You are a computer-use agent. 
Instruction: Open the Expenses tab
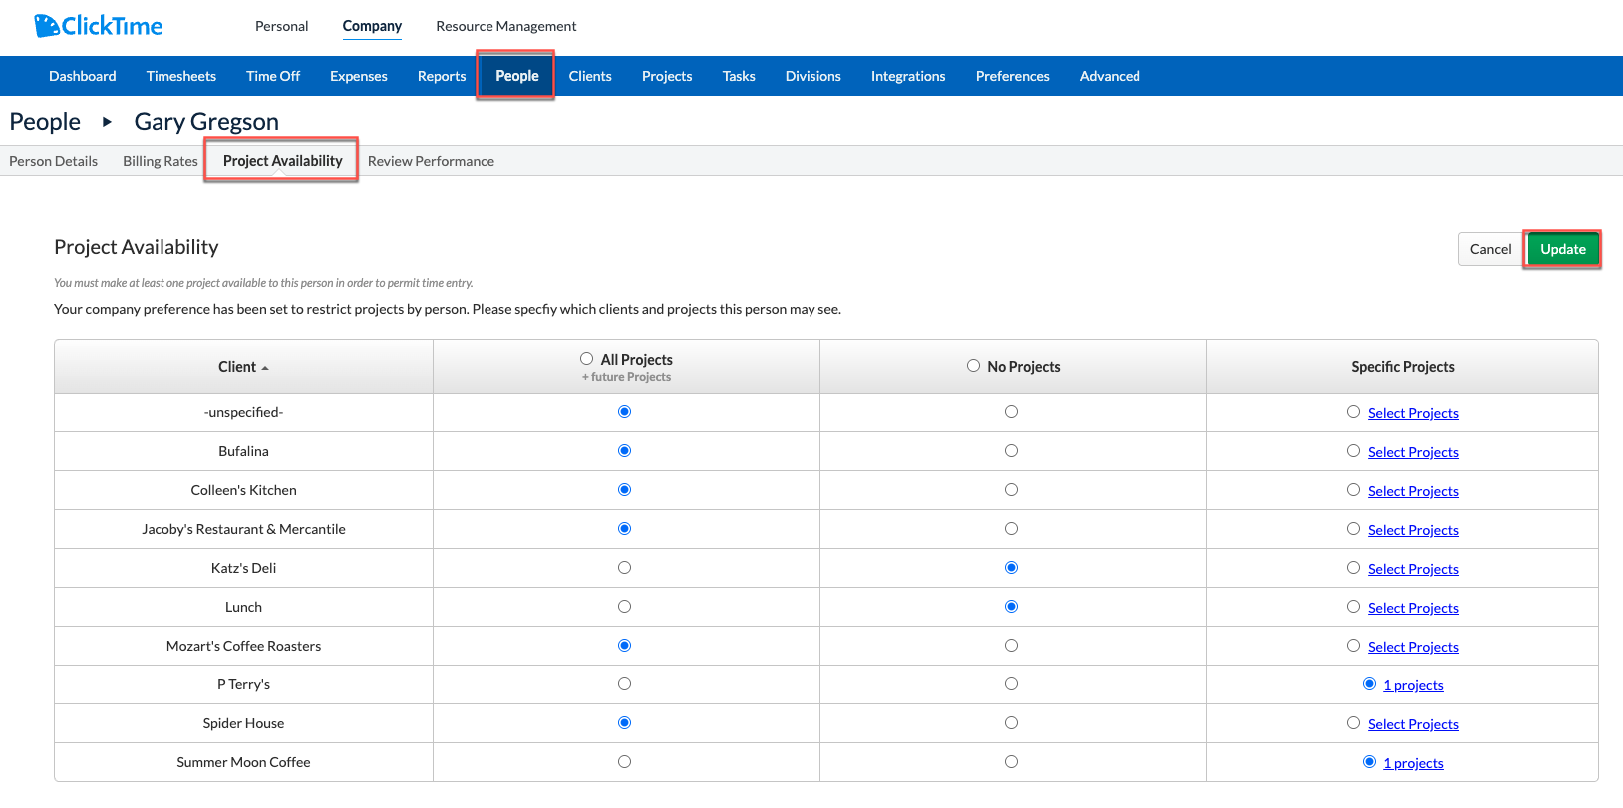359,76
